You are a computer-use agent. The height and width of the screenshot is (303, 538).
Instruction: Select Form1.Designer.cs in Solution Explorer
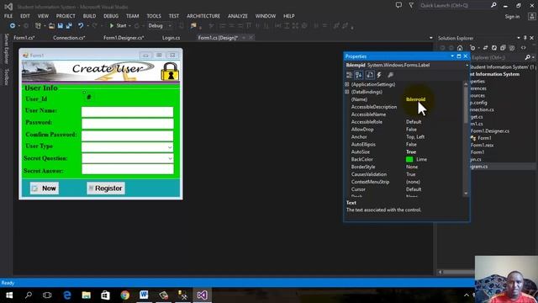pos(489,131)
